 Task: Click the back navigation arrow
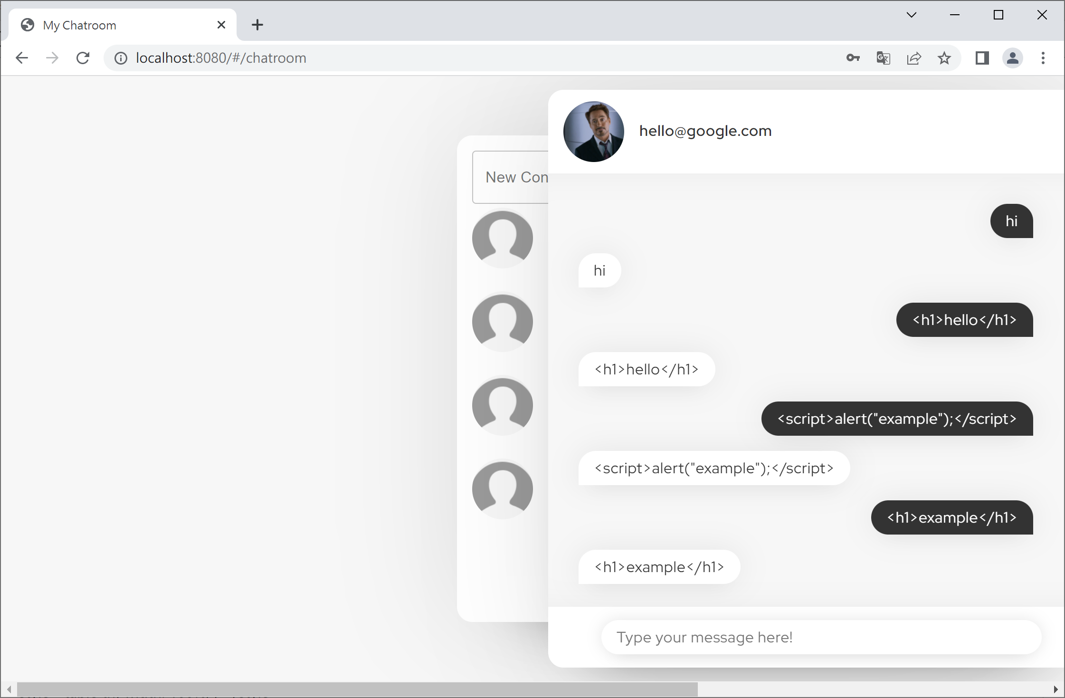[x=22, y=57]
